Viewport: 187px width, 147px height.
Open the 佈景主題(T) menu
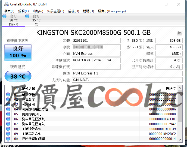[55, 11]
